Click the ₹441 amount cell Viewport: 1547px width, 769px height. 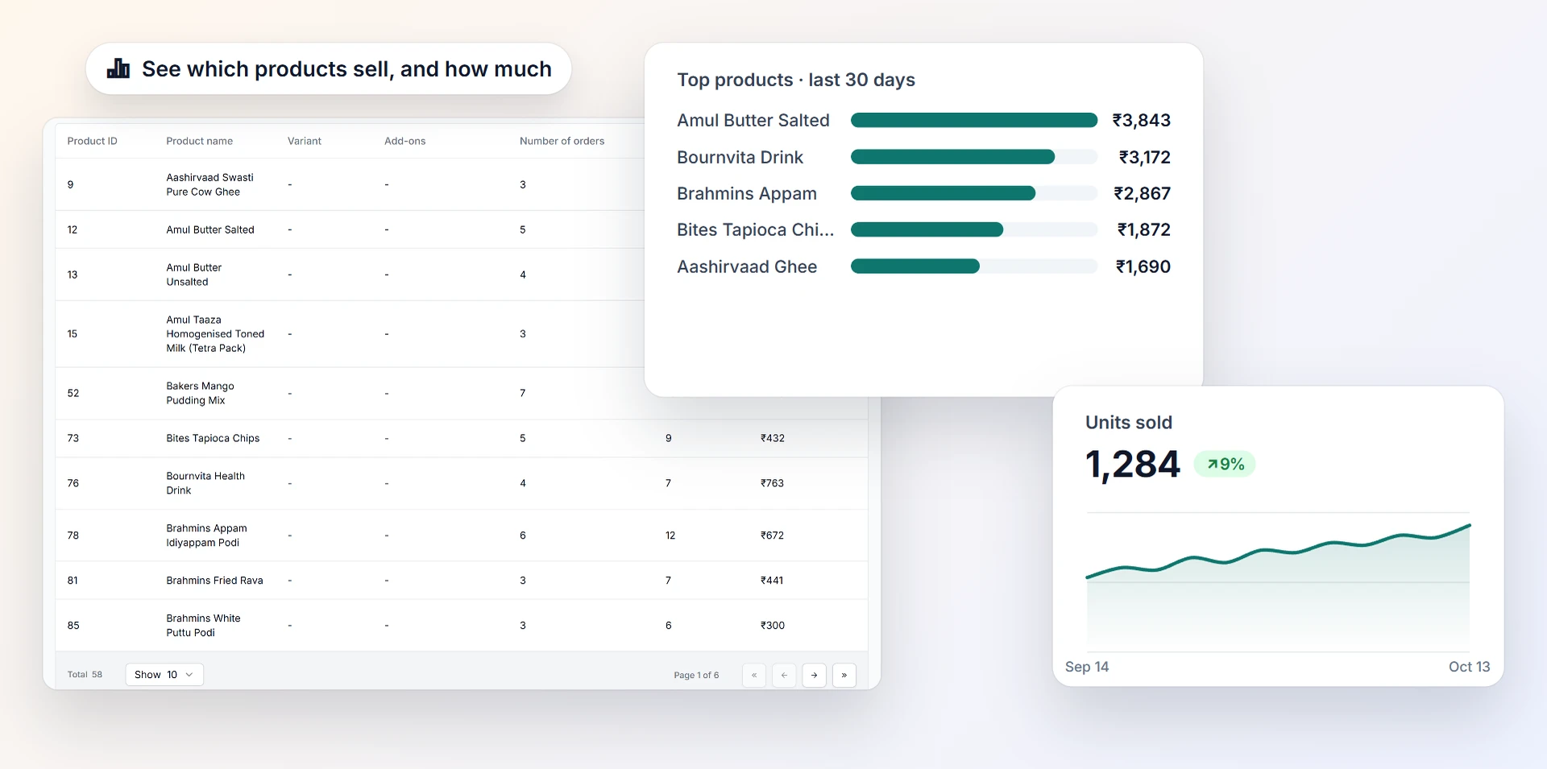point(772,581)
